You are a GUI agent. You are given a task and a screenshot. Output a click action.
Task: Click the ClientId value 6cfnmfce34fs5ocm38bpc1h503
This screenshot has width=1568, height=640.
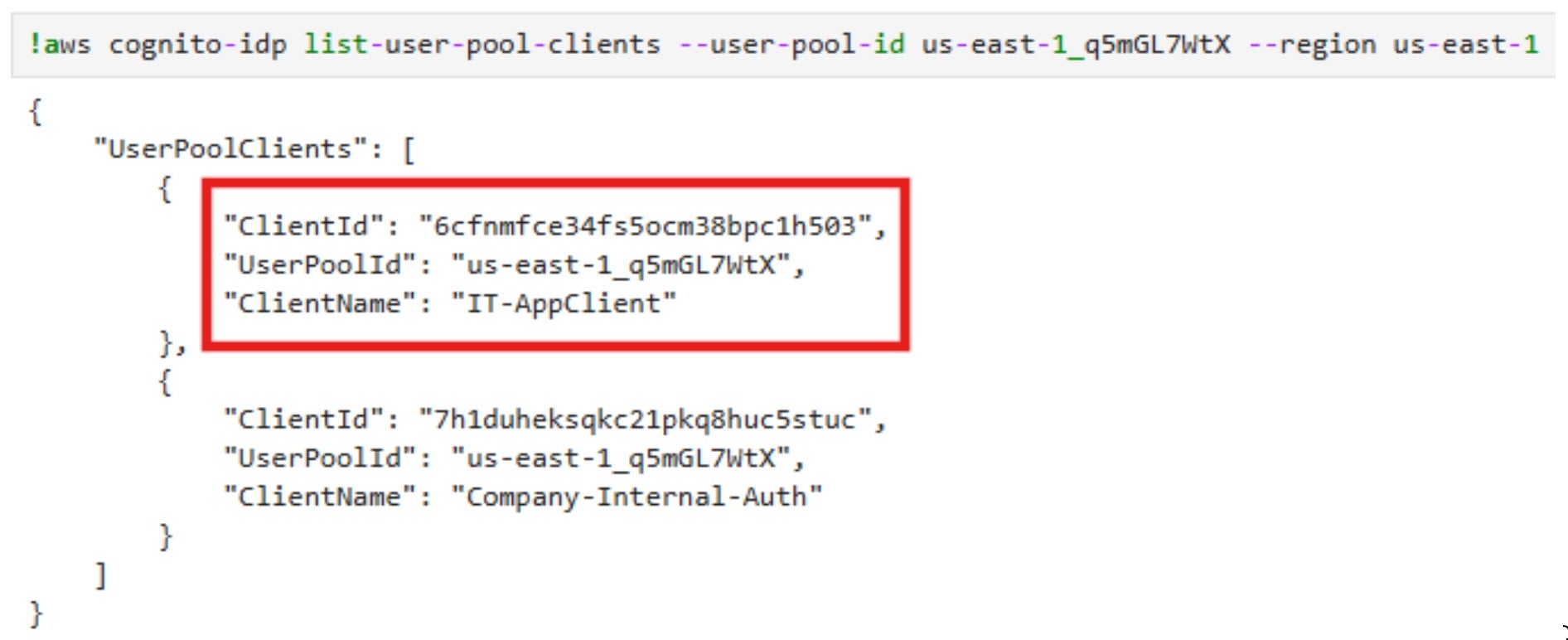tap(645, 225)
